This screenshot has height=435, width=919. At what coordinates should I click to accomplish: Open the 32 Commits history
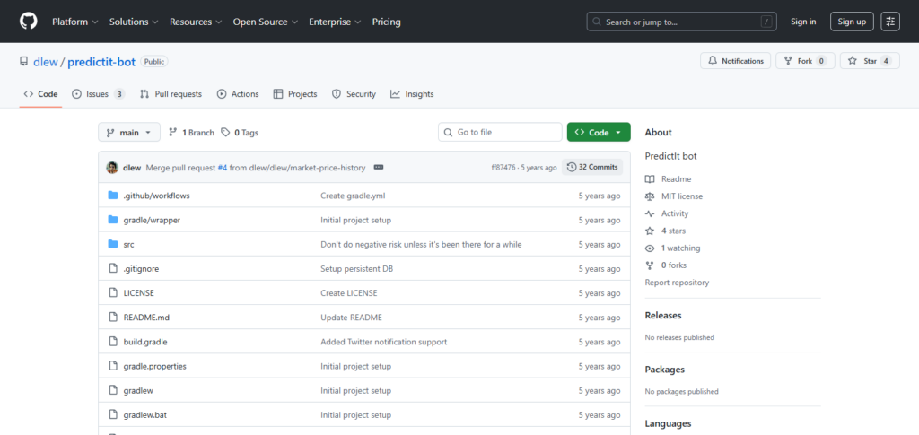[592, 167]
